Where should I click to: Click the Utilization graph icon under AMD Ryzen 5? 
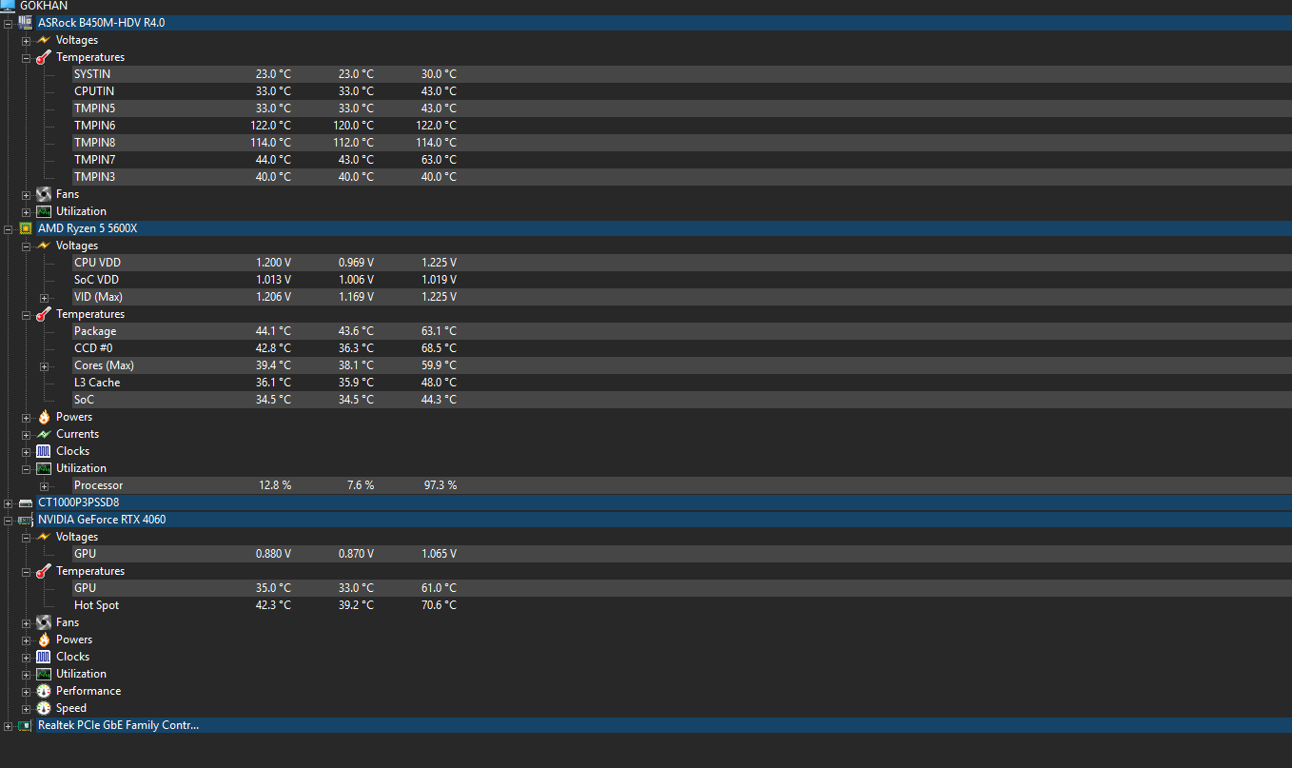tap(44, 468)
